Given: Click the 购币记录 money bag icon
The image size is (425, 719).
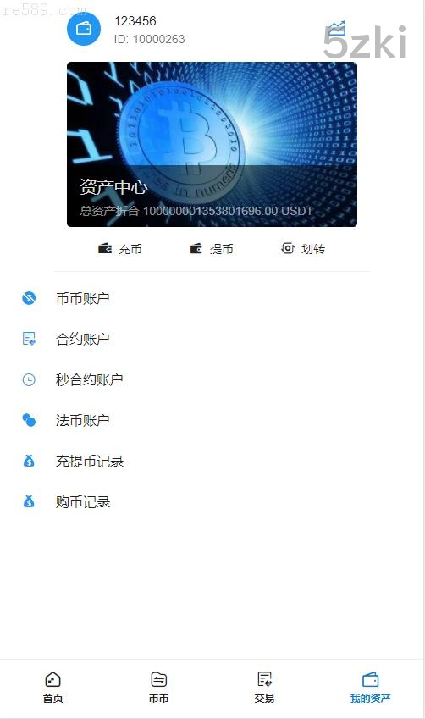Looking at the screenshot, I should click(x=29, y=501).
